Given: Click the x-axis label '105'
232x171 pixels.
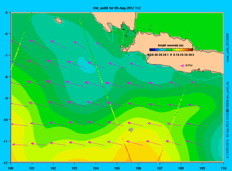Looking at the screenshot, I should pos(117,168).
